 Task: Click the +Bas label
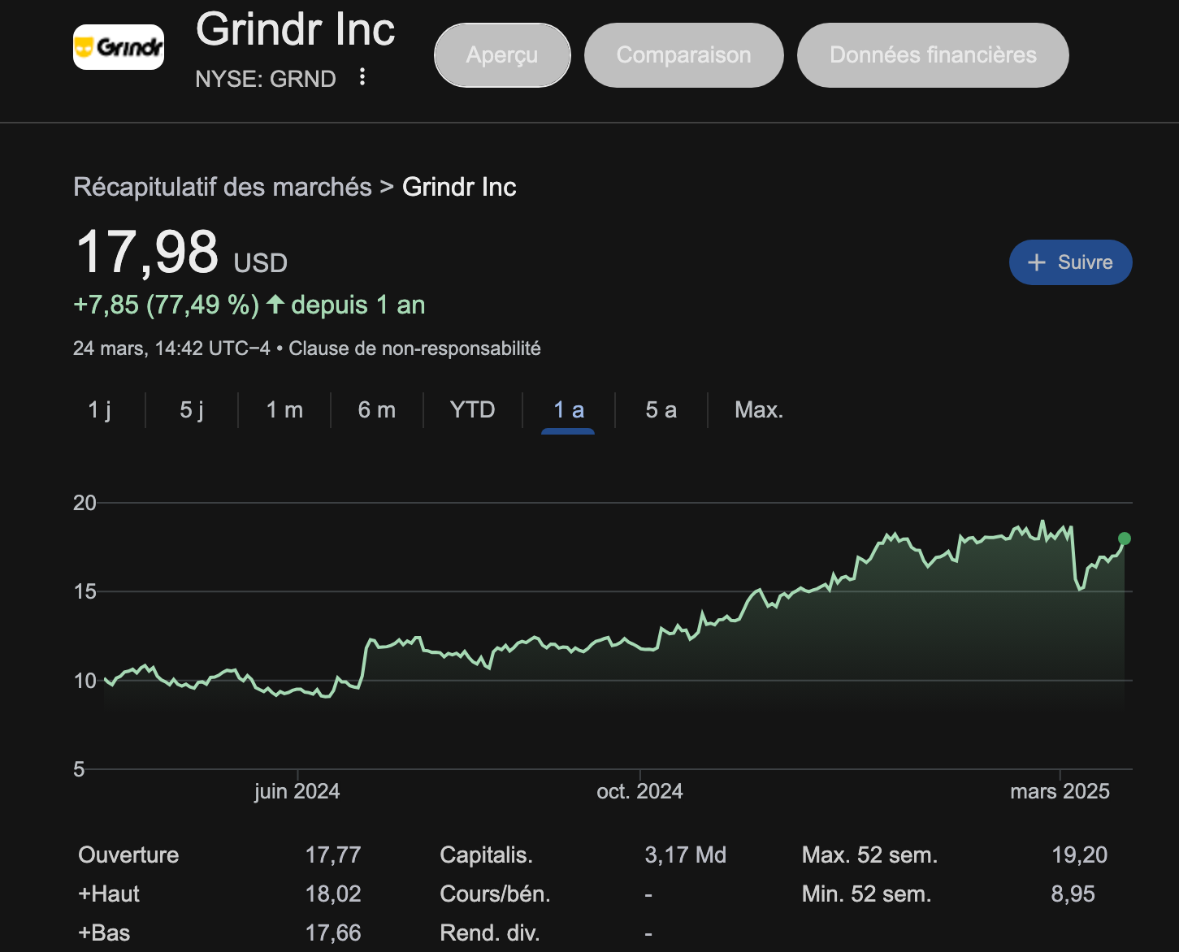104,933
